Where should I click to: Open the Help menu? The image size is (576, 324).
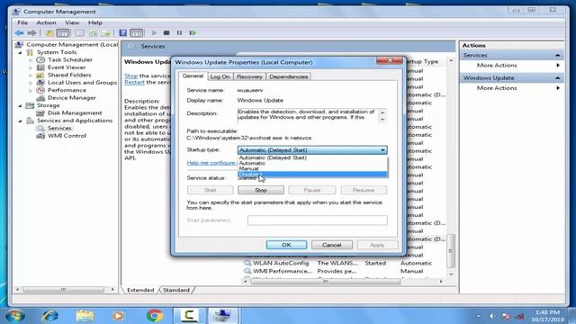pyautogui.click(x=95, y=22)
